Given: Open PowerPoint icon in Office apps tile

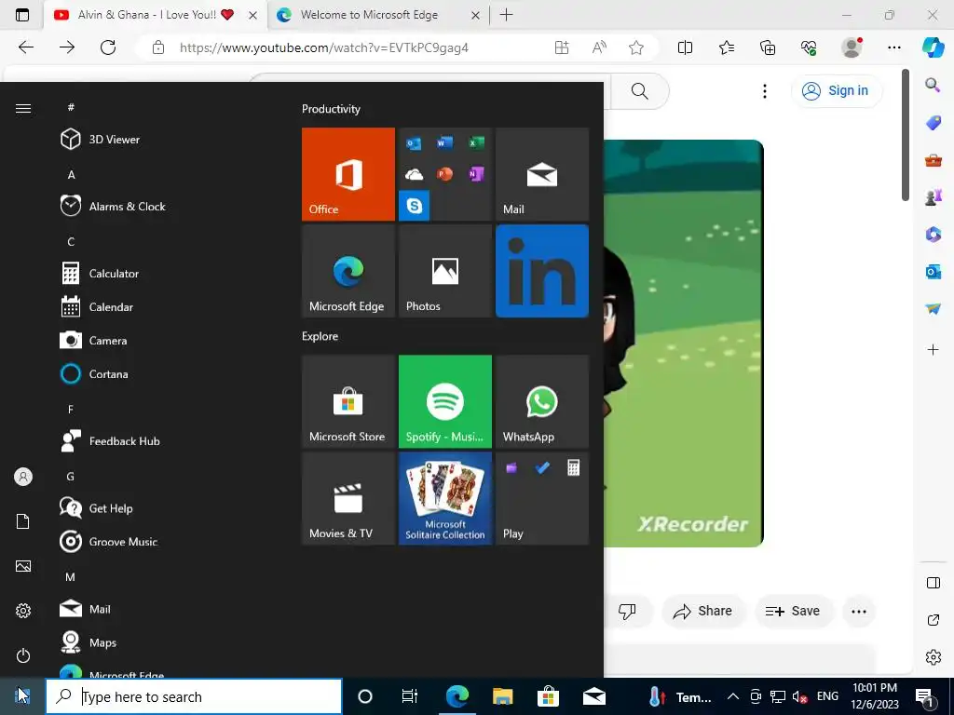Looking at the screenshot, I should [x=444, y=174].
